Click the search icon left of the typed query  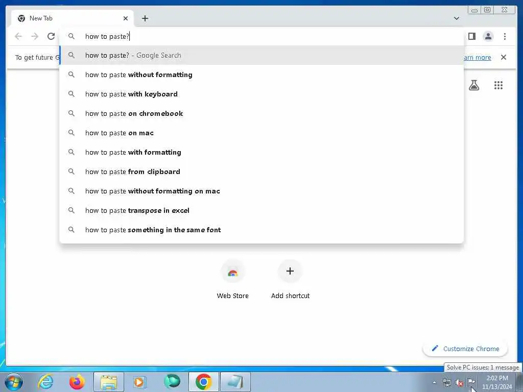point(72,36)
